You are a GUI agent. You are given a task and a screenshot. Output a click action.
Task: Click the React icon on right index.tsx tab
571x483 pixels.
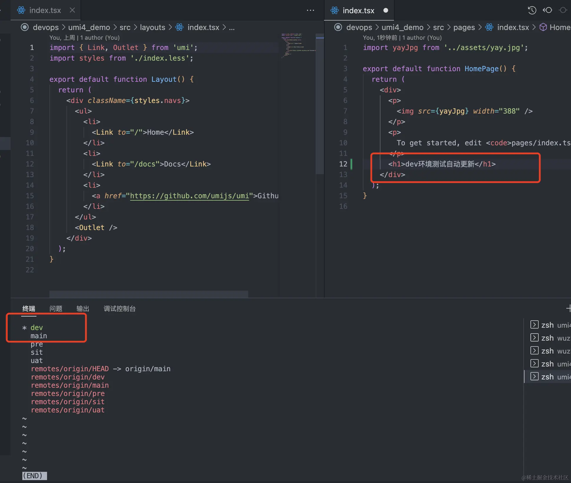335,11
